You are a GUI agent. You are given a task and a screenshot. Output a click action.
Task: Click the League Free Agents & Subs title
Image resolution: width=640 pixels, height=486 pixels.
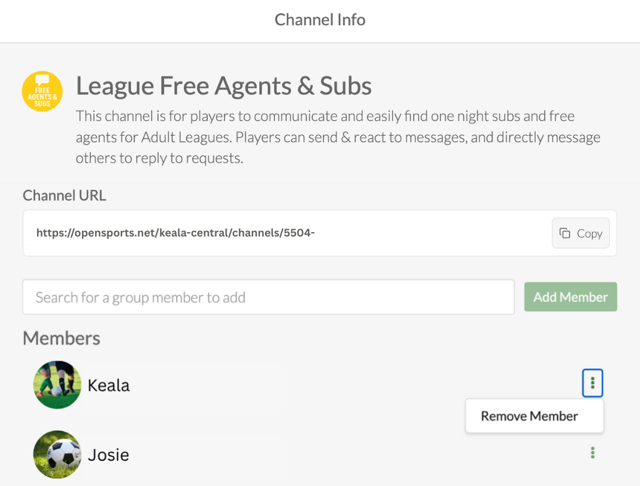pyautogui.click(x=223, y=86)
